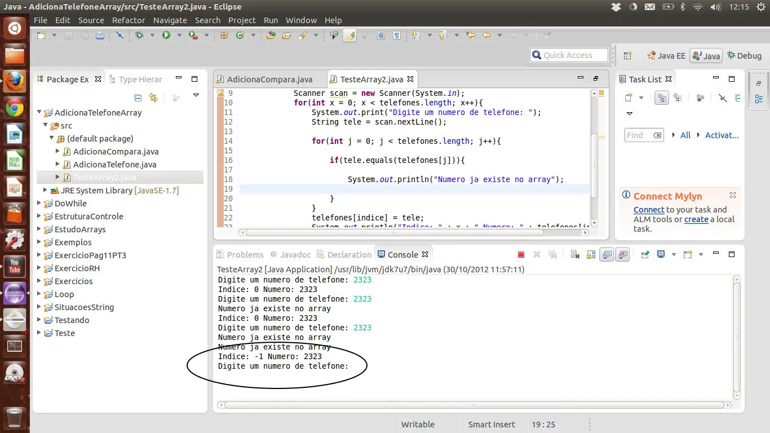Click the Quick Access search field

(569, 55)
